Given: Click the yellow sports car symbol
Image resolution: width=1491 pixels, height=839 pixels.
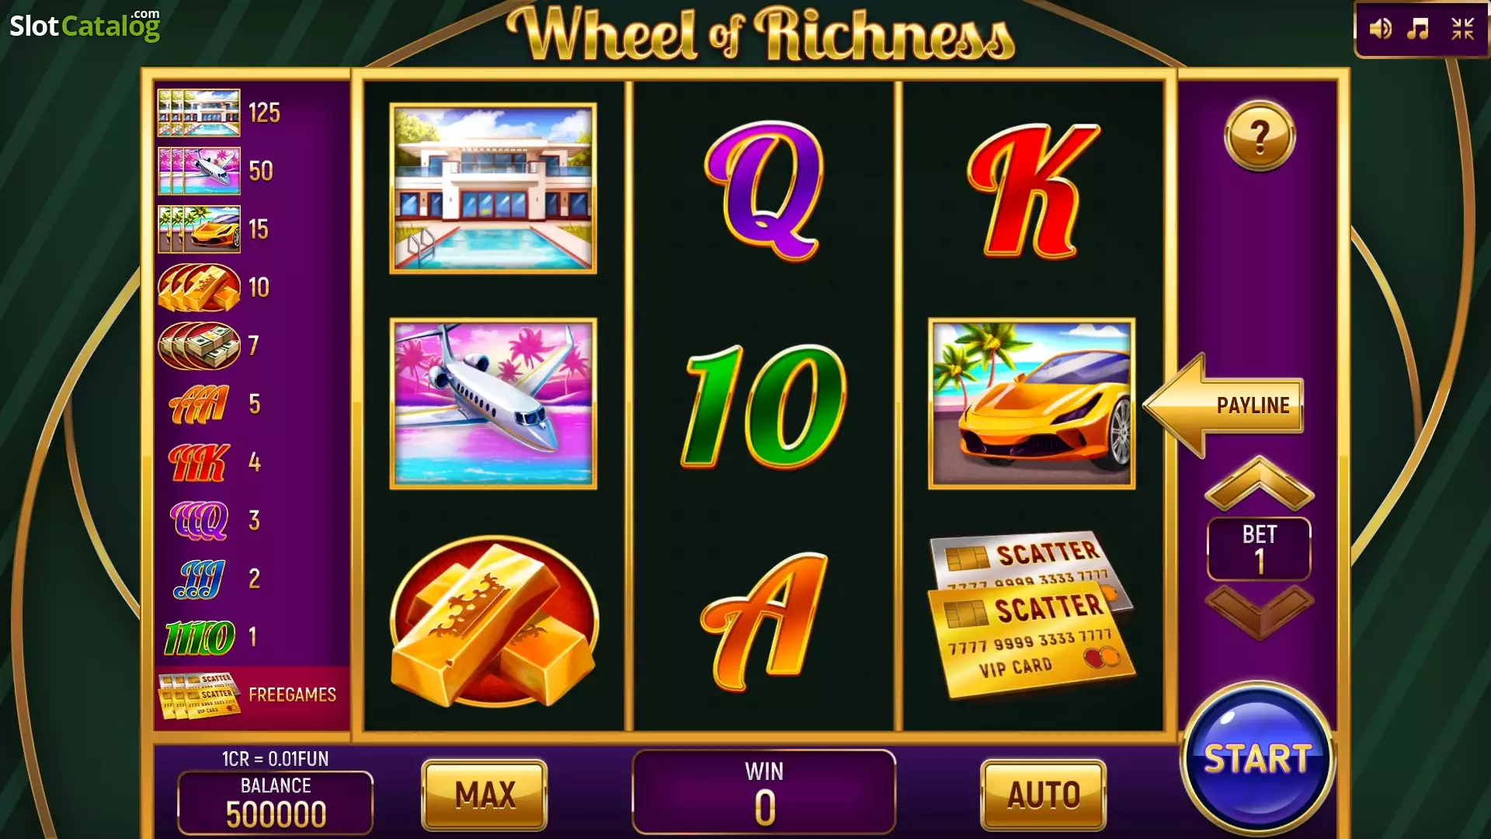Looking at the screenshot, I should [x=1031, y=403].
